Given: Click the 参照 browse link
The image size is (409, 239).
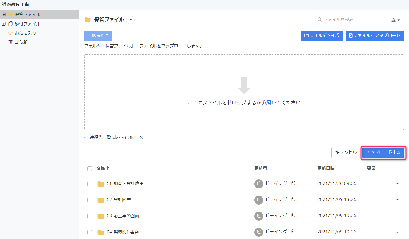Looking at the screenshot, I should [x=266, y=102].
